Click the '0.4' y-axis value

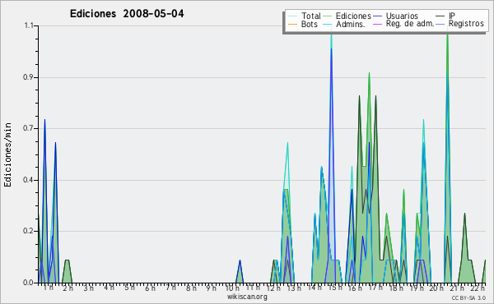tap(28, 180)
